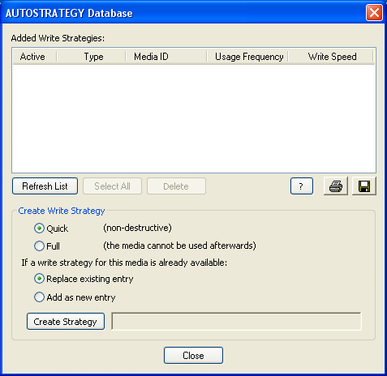Choose Replace existing entry option
The image size is (387, 376).
39,279
